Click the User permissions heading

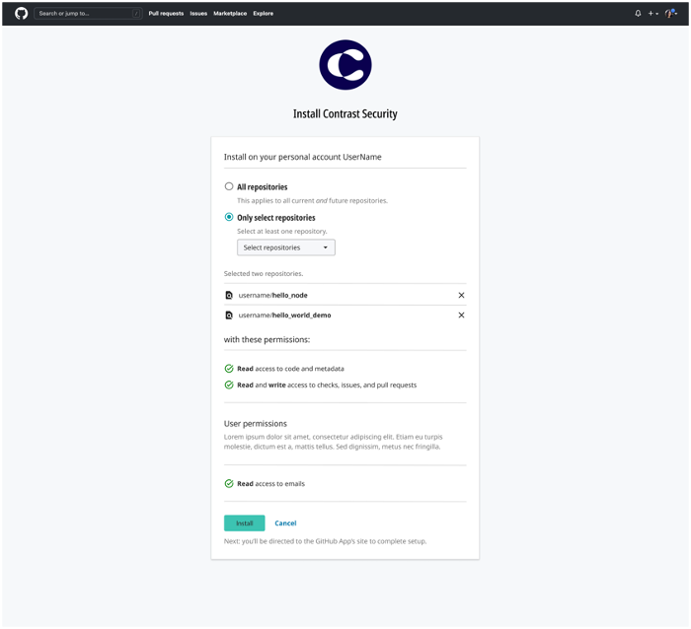tap(255, 424)
